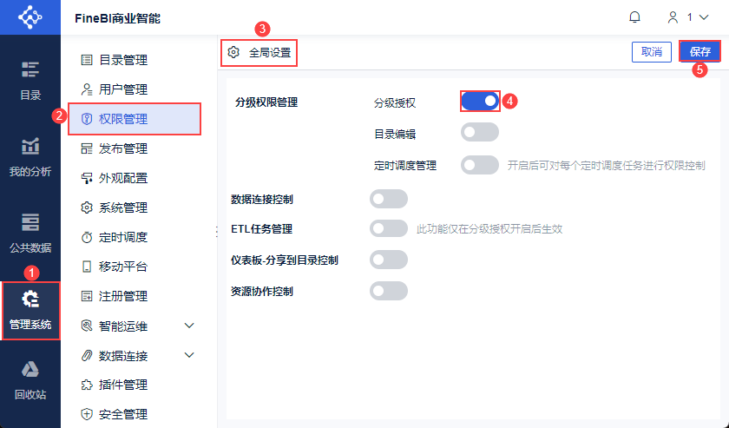Click the sidebar collapse handle
This screenshot has height=428, width=729.
[x=216, y=231]
